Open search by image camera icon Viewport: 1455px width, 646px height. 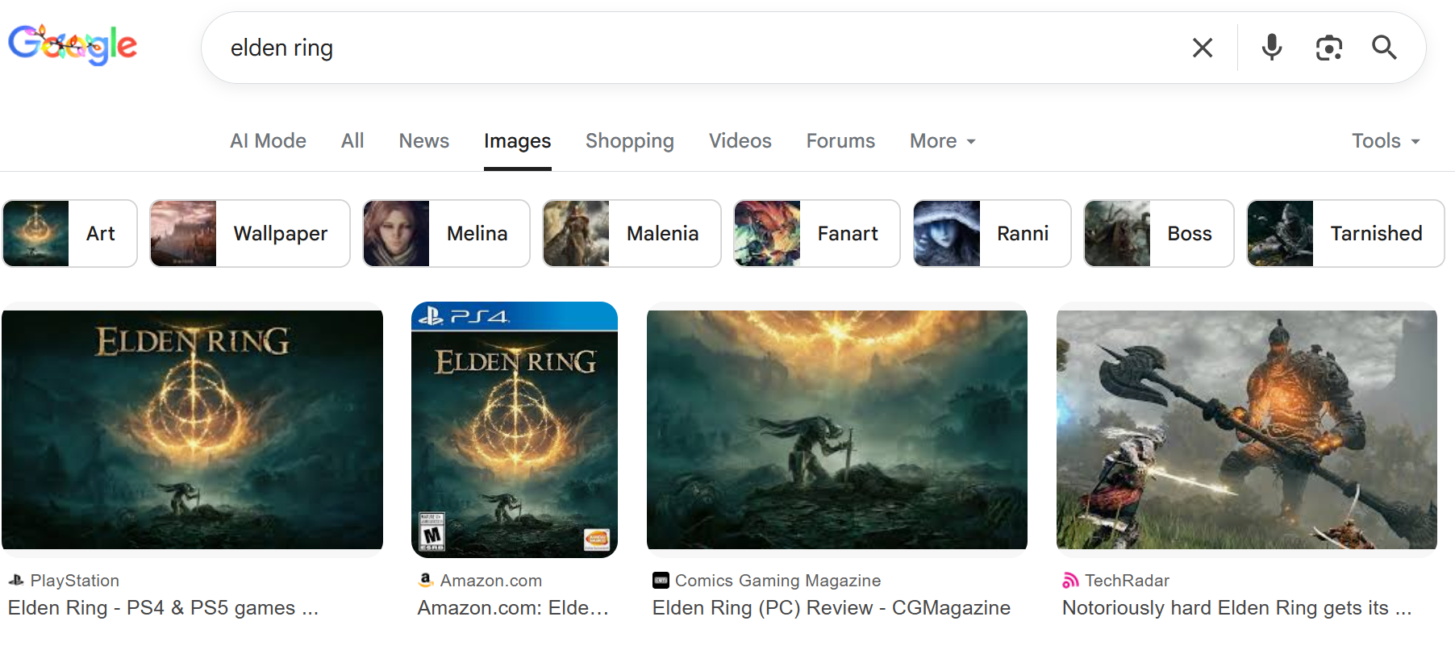(1329, 48)
